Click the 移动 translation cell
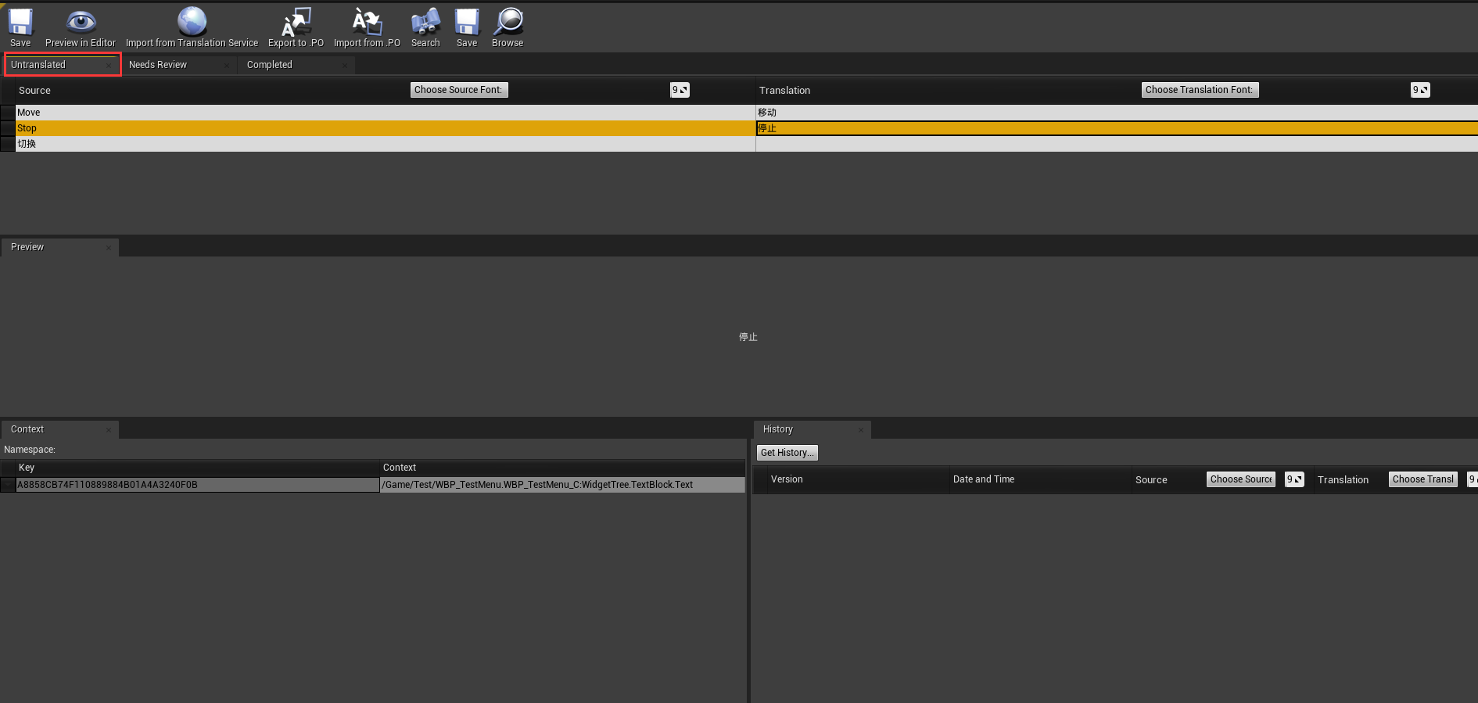 (1117, 113)
